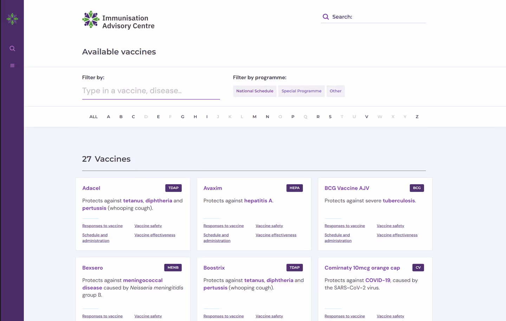
Task: Open the Bexsero vaccine page
Action: pos(92,268)
